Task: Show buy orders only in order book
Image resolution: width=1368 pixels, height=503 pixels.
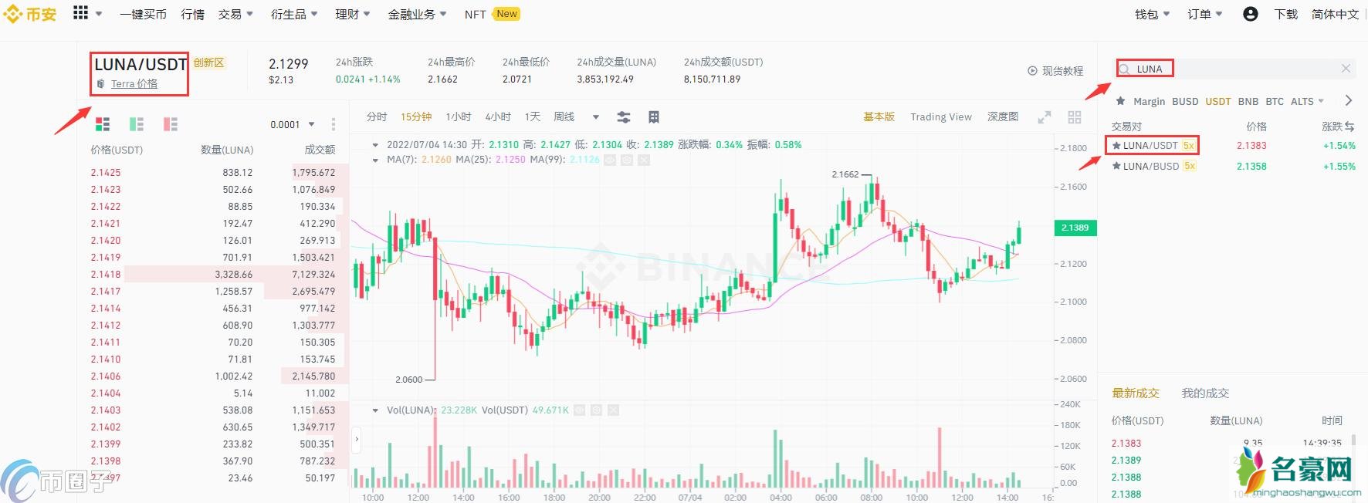Action: (137, 123)
